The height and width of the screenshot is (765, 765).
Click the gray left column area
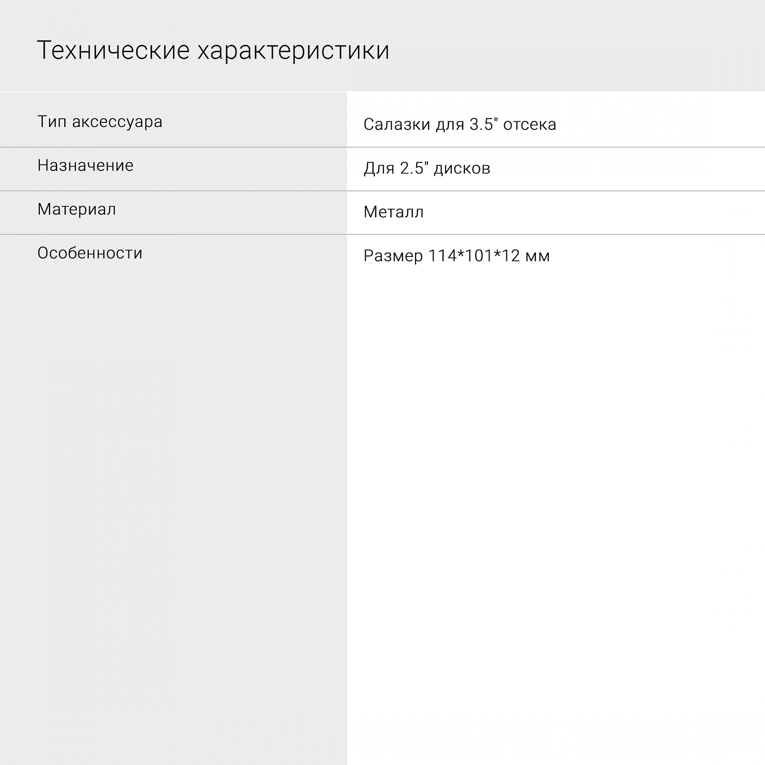click(x=173, y=459)
